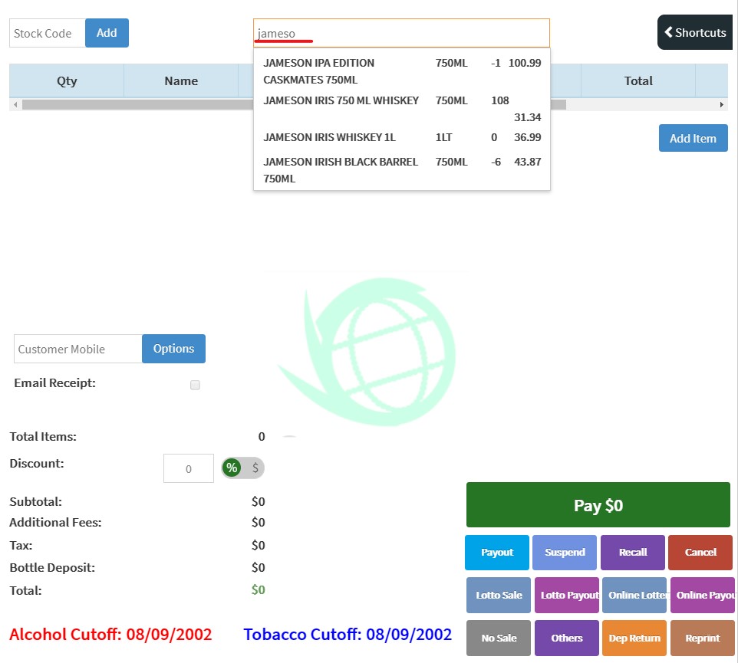Image resolution: width=738 pixels, height=663 pixels.
Task: Click the Total column header
Action: [638, 81]
